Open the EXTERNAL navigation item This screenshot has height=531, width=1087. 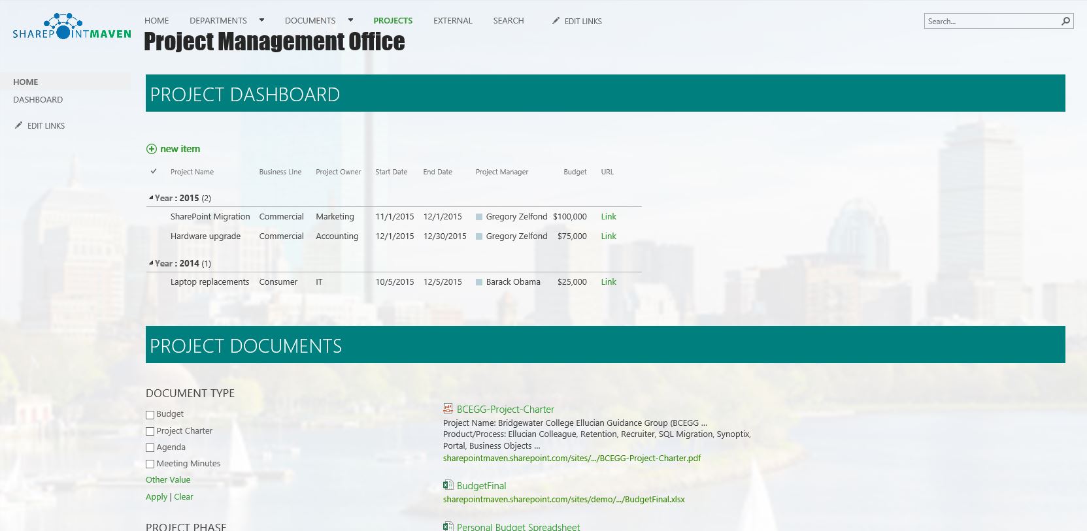coord(453,21)
